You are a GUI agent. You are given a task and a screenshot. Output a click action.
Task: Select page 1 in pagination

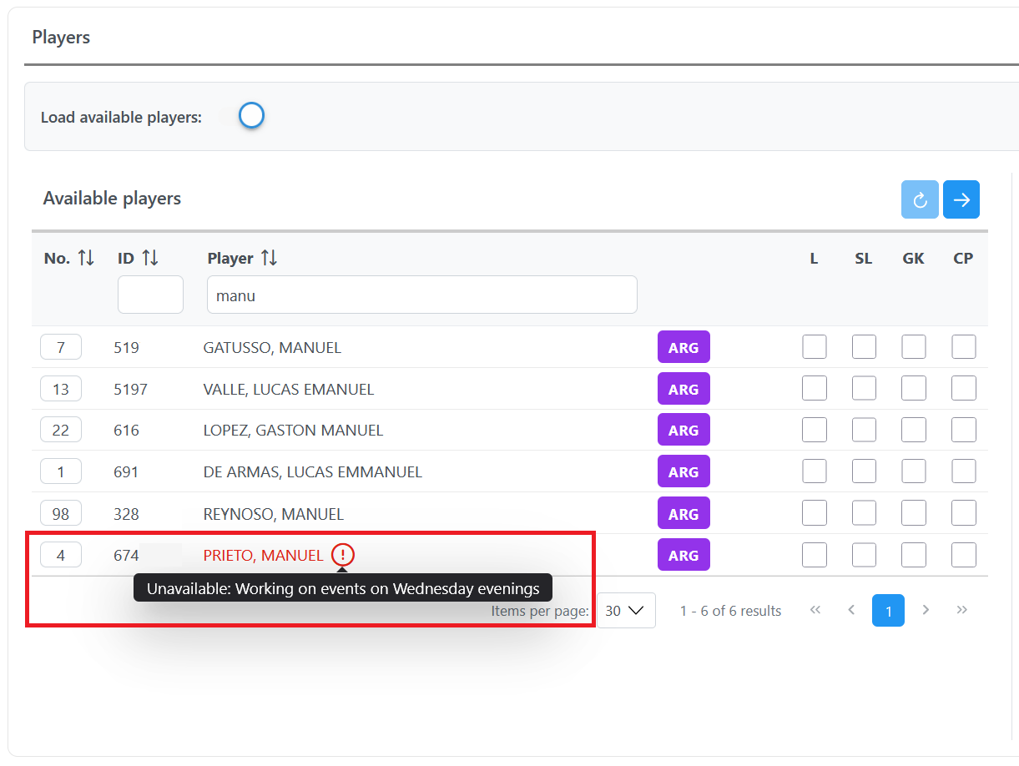[888, 610]
